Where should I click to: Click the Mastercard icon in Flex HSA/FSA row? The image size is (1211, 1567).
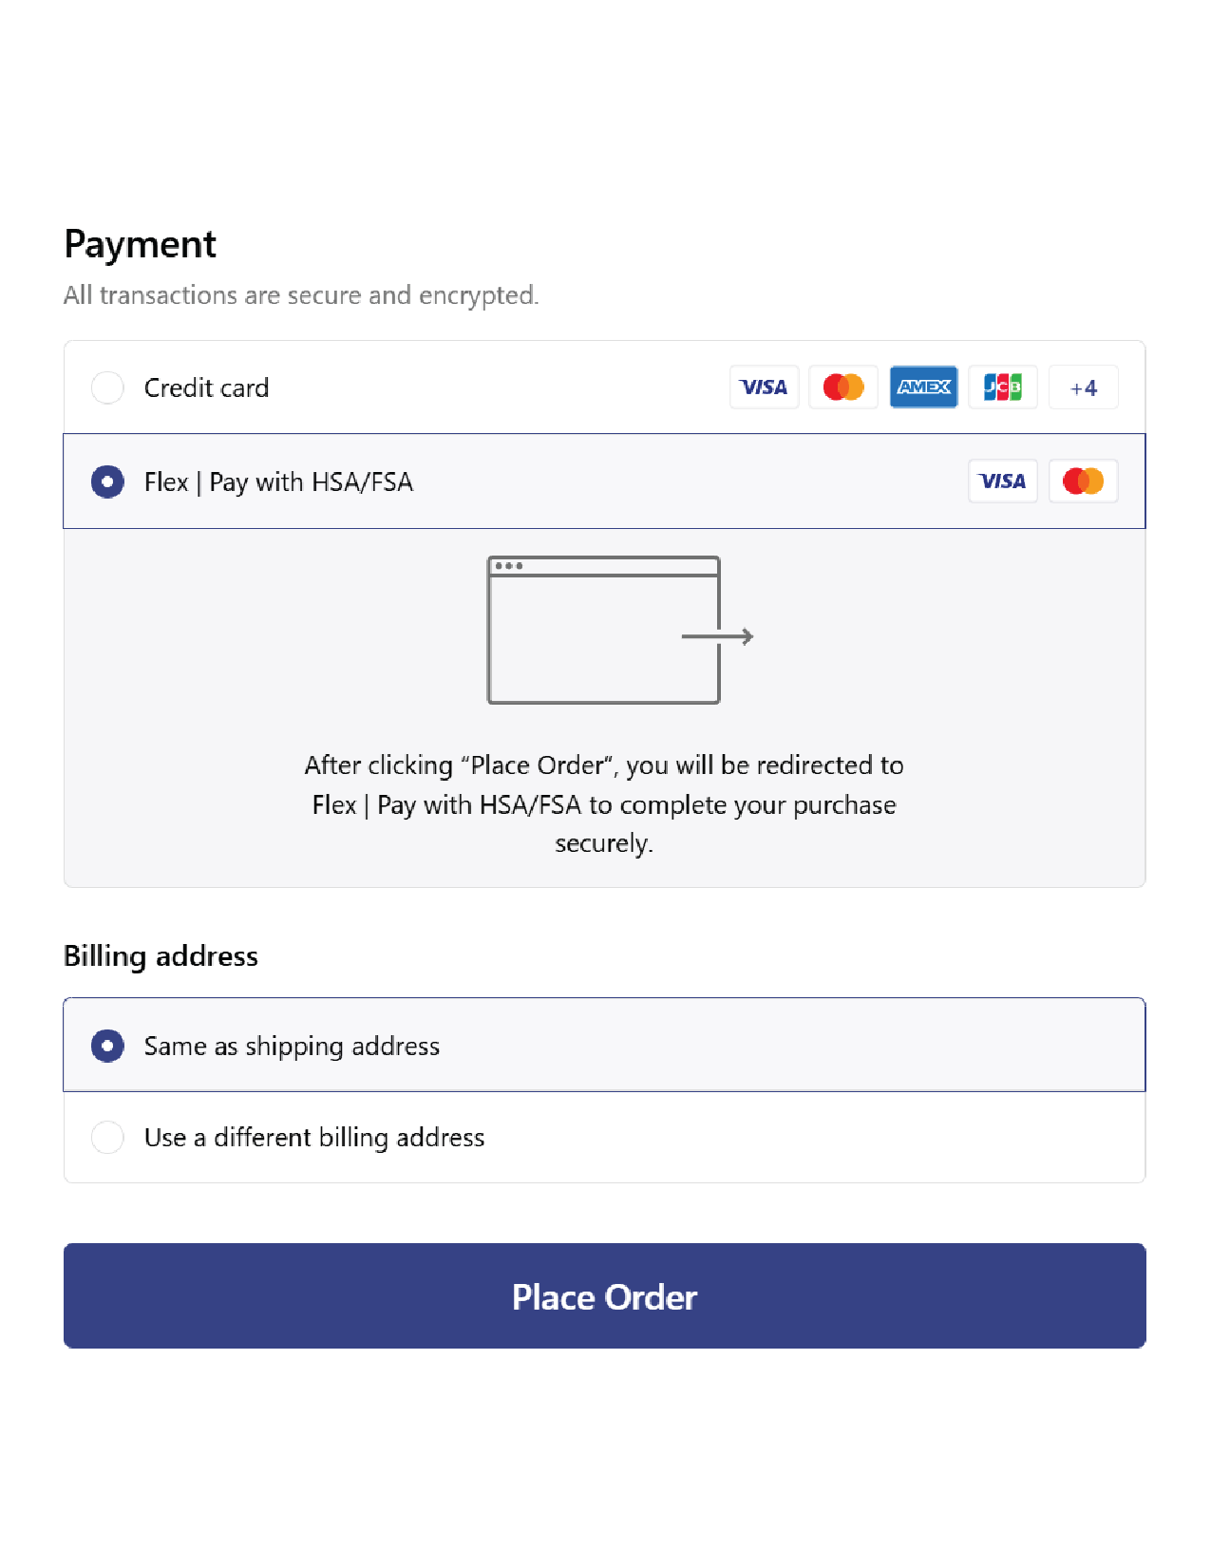pos(1083,481)
